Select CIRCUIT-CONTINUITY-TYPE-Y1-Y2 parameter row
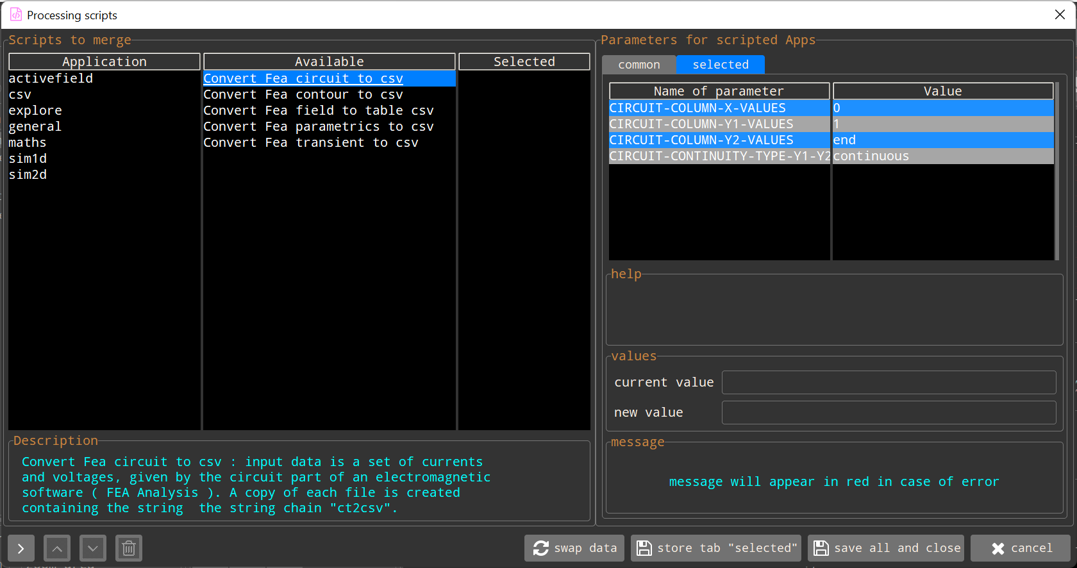The height and width of the screenshot is (568, 1077). (x=719, y=156)
